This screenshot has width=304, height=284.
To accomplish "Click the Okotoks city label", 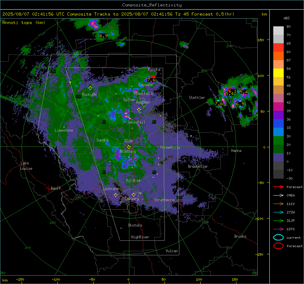I will [135, 225].
